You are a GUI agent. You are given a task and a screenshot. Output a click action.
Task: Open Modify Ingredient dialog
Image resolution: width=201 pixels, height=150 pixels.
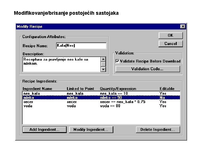(x=91, y=130)
